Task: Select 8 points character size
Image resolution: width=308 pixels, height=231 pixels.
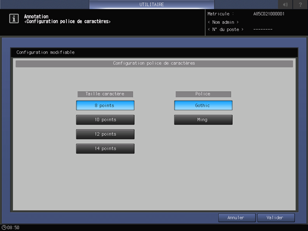Action: [105, 105]
